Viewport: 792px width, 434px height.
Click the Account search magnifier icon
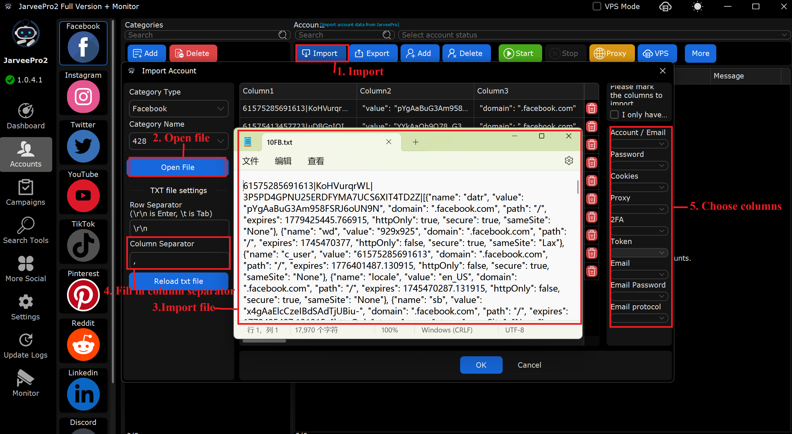(x=387, y=35)
